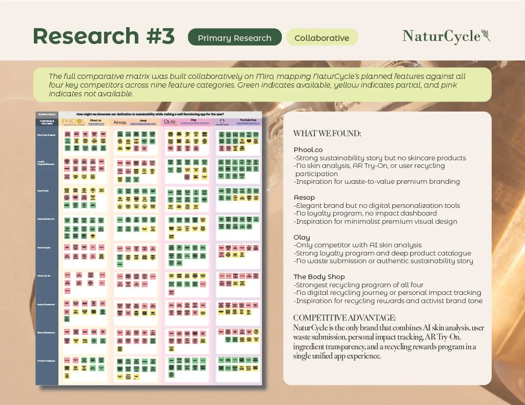
Task: Select the Virtual Try On row label
Action: tap(44, 276)
